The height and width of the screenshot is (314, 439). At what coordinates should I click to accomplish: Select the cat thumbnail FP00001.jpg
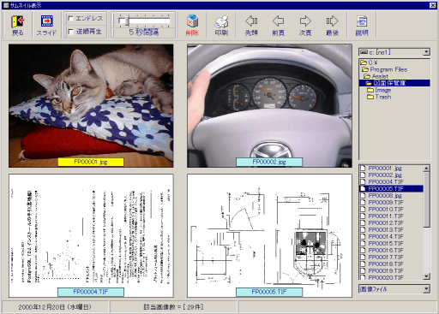(x=91, y=105)
